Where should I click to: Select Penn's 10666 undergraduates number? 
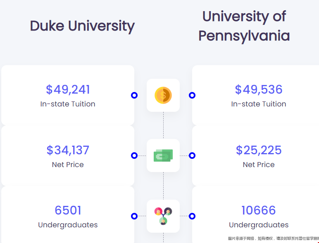pyautogui.click(x=259, y=210)
